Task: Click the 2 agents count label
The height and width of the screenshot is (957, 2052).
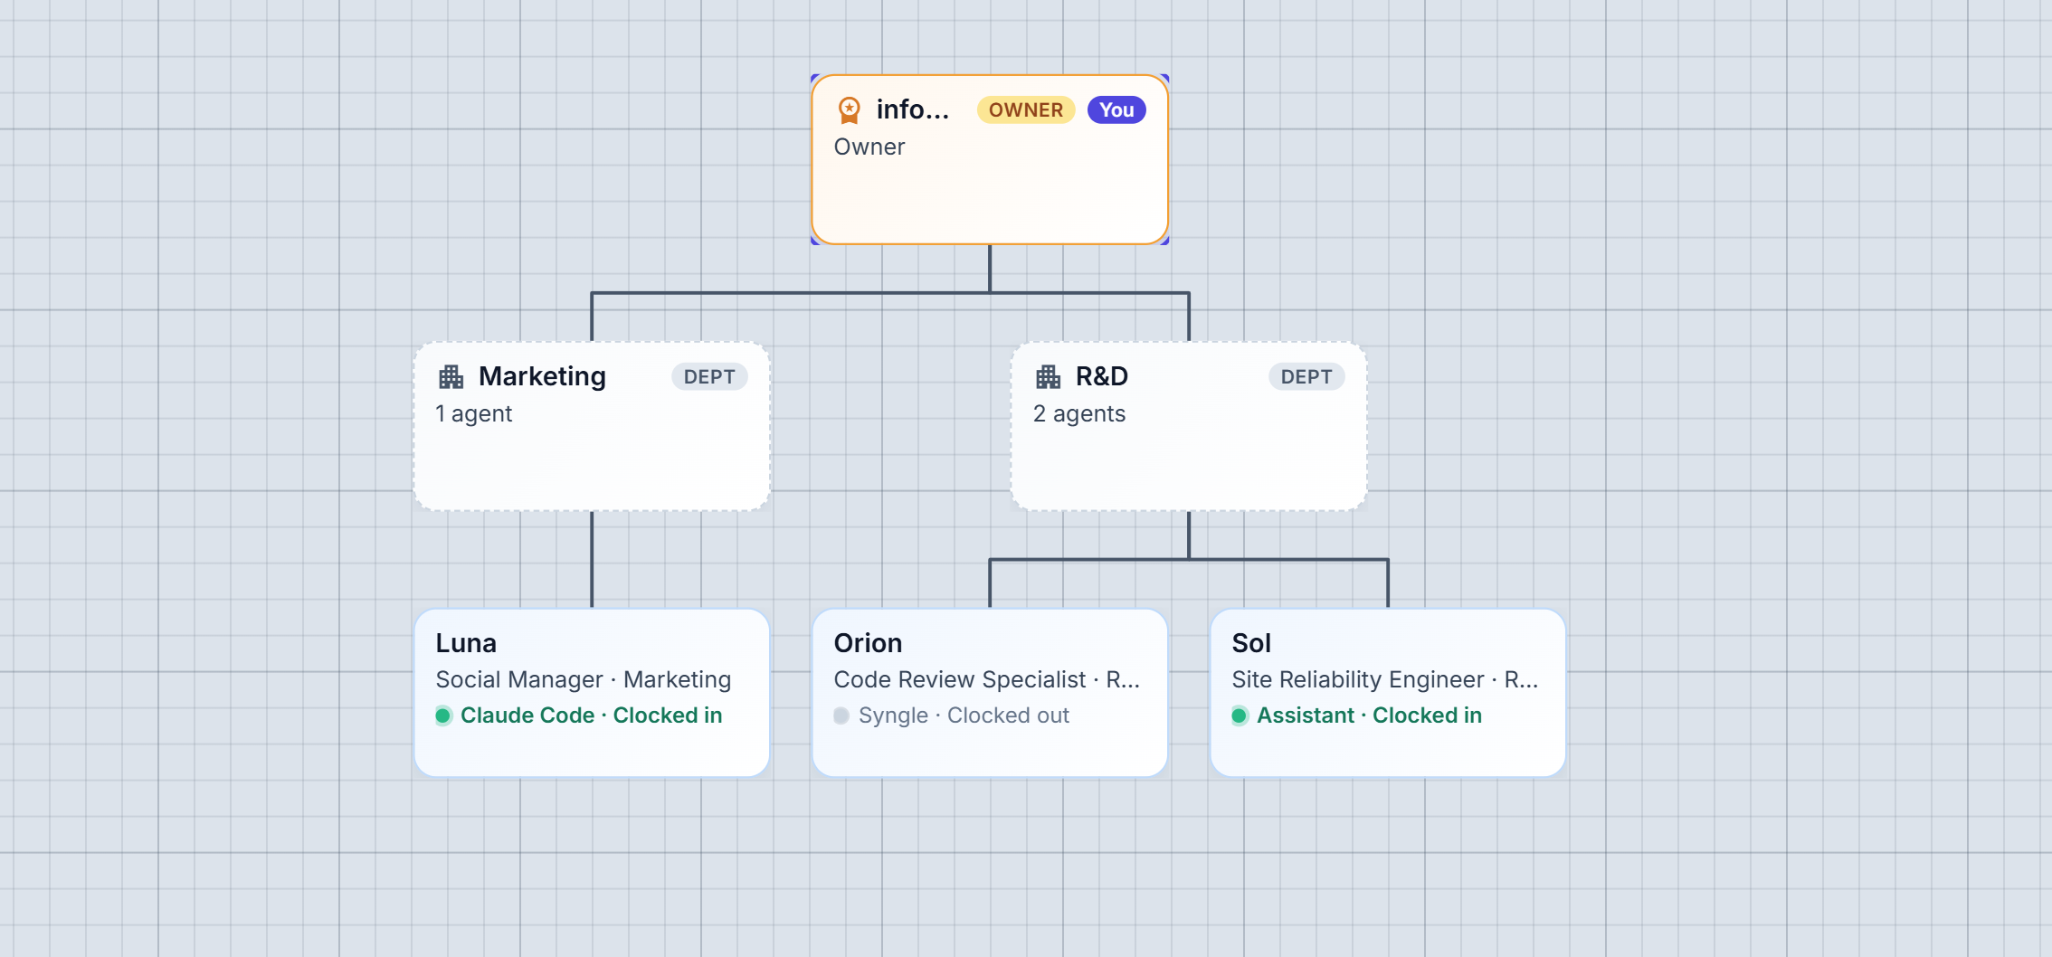Action: [1079, 414]
